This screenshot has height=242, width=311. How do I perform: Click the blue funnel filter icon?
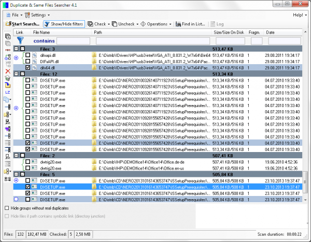pos(21,40)
